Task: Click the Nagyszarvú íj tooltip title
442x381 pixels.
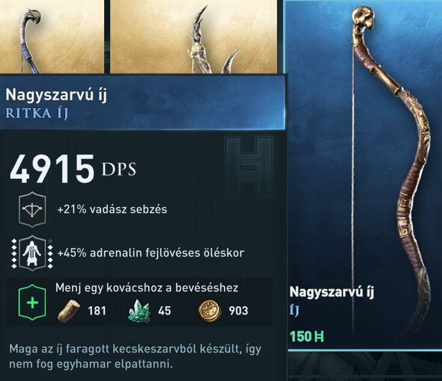Action: point(56,94)
